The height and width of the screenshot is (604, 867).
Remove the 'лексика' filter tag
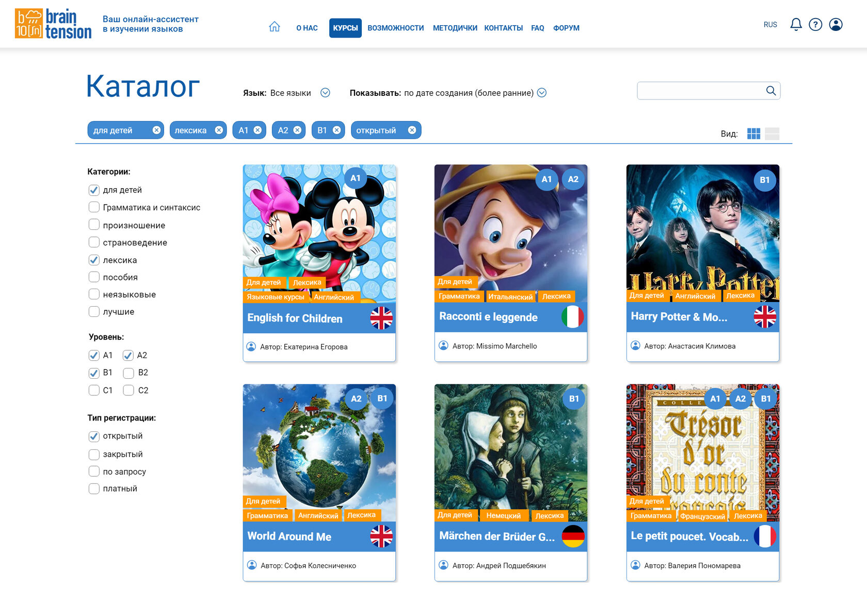click(x=219, y=130)
